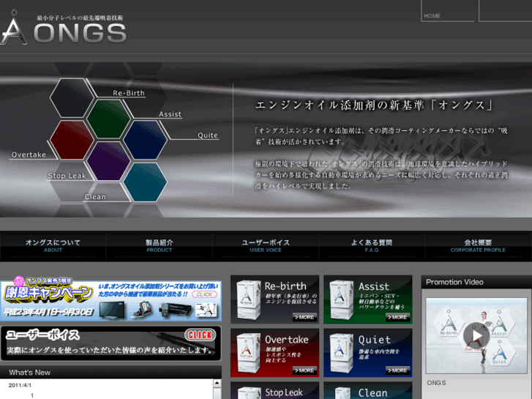Viewport: 532px width, 399px height.
Task: Click the Assist product title text
Action: 374,286
